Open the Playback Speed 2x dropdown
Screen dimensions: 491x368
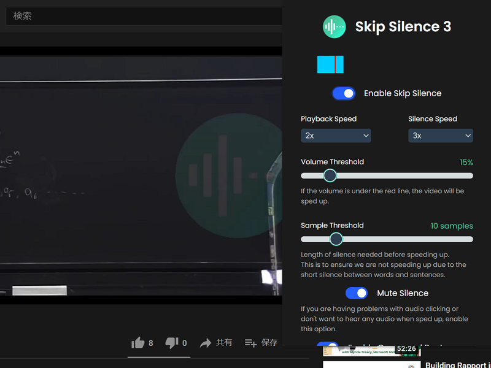[x=336, y=136]
